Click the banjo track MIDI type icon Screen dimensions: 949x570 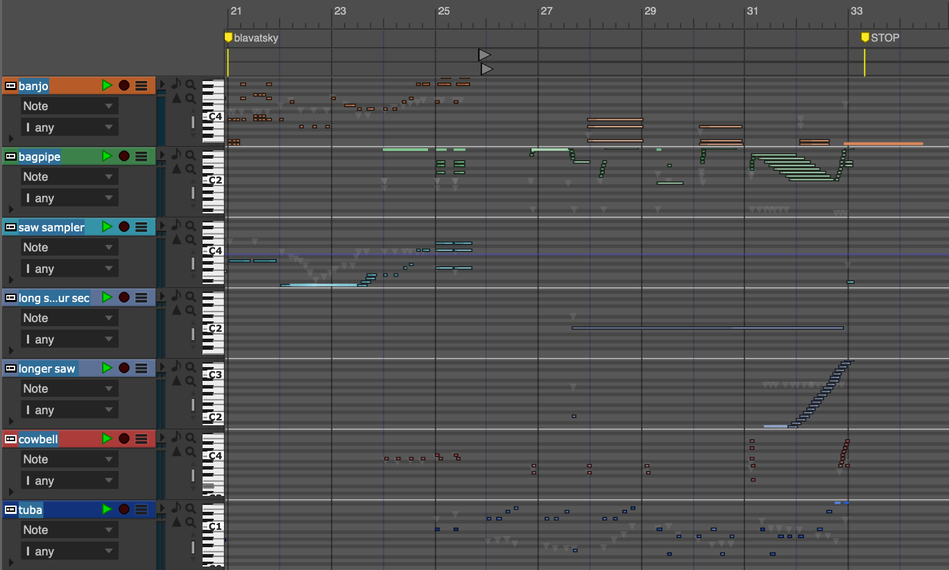pyautogui.click(x=10, y=86)
